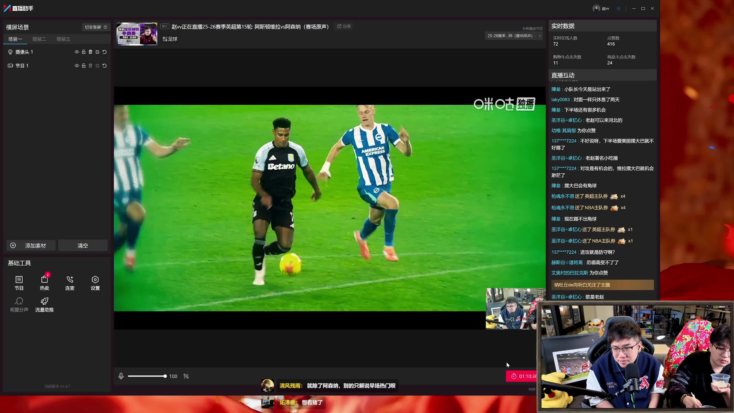Delete the 摄像头 1 source
734x413 pixels.
[x=90, y=52]
